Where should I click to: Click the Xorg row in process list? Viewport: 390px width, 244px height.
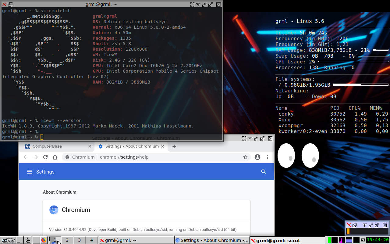pos(332,120)
